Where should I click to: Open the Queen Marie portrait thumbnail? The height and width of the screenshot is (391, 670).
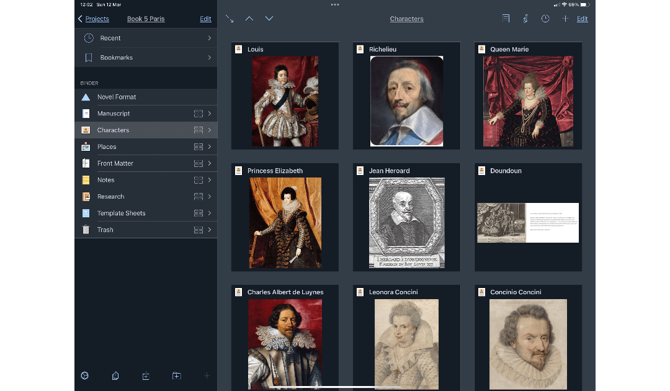(x=528, y=101)
